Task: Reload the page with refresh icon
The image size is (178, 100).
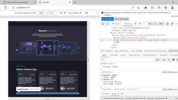Action: click(6, 7)
